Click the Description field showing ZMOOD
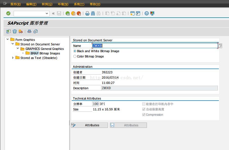Image resolution: width=229 pixels, height=150 pixels. pyautogui.click(x=159, y=88)
